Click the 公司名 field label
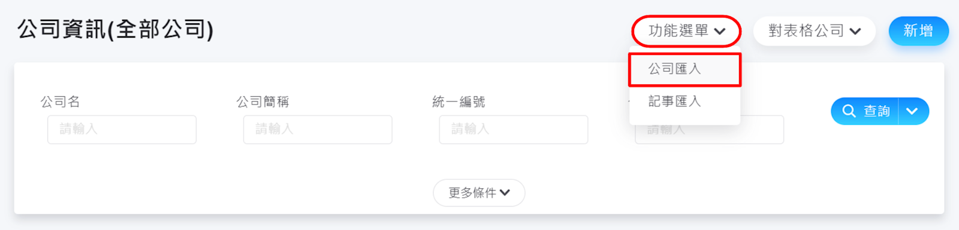This screenshot has height=230, width=959. [61, 102]
